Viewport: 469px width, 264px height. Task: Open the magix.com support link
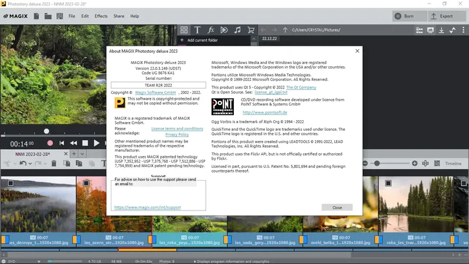pos(148,207)
